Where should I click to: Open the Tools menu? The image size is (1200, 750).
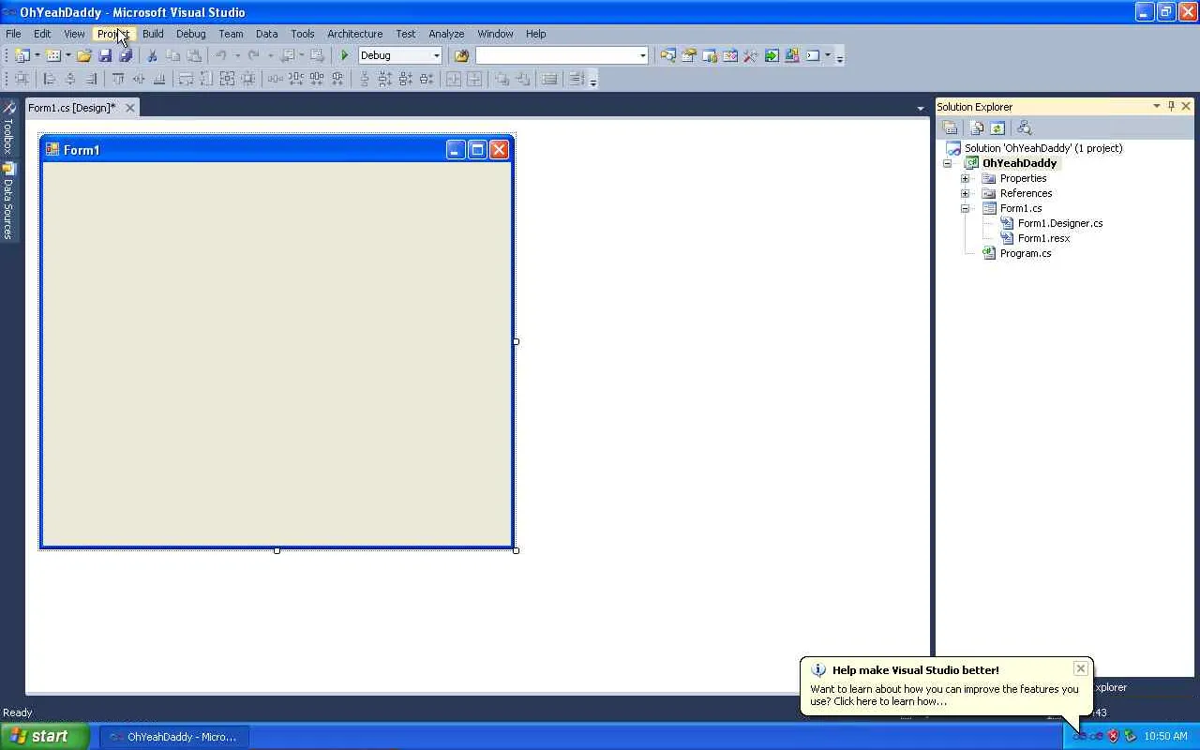[302, 34]
